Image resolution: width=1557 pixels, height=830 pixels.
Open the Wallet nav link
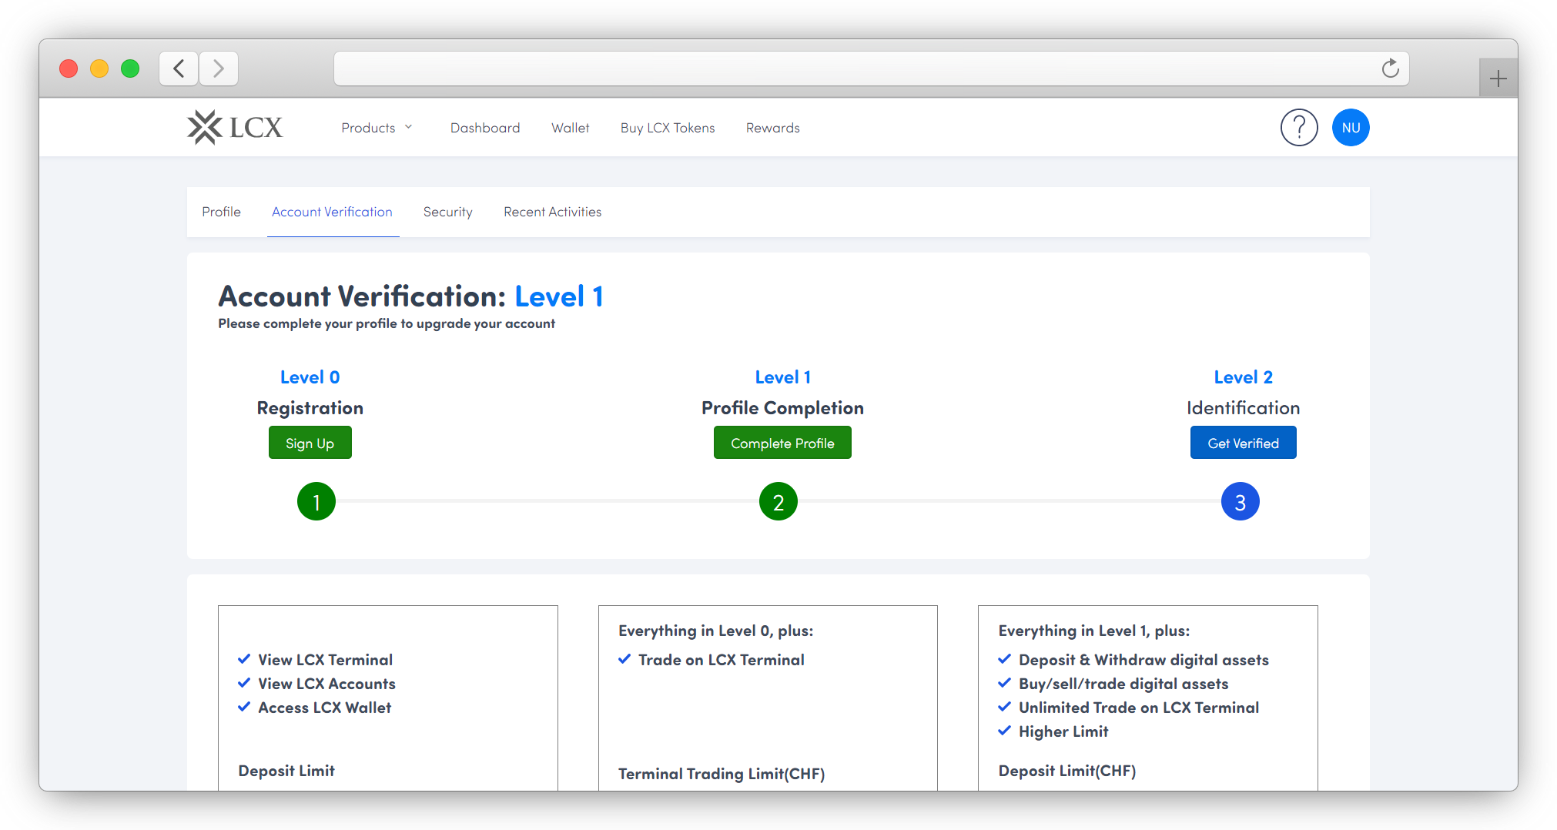[571, 128]
